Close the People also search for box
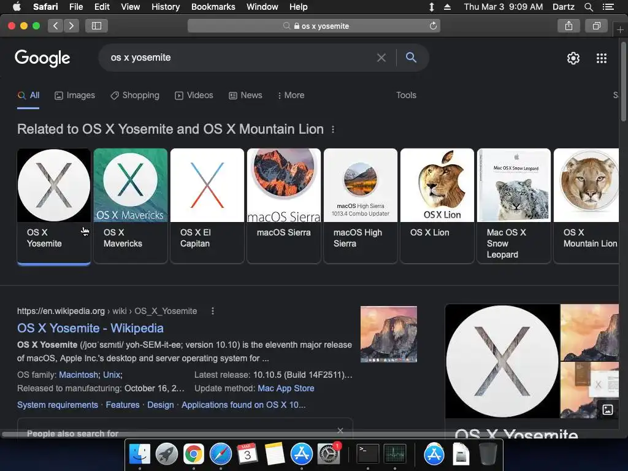This screenshot has height=471, width=628. click(340, 431)
